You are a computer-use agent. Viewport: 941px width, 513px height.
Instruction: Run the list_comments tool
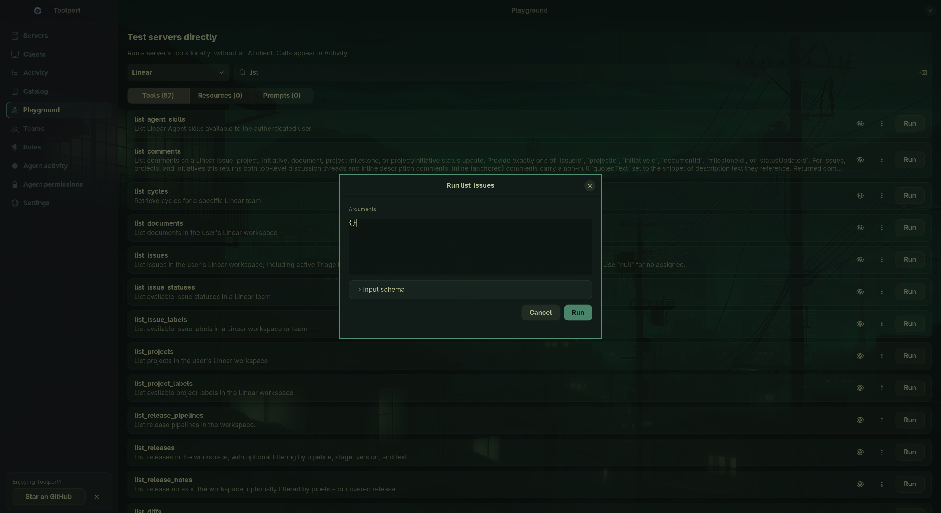click(910, 160)
